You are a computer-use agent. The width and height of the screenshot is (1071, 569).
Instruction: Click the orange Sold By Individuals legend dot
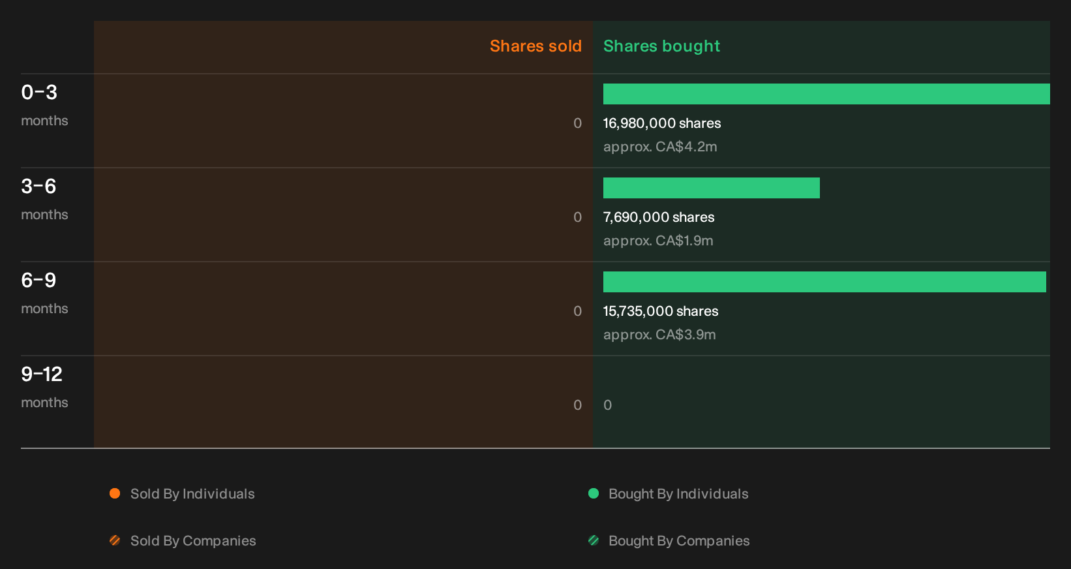point(115,493)
